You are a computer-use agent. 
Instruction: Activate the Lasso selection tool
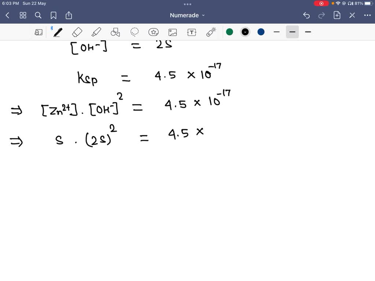(134, 32)
